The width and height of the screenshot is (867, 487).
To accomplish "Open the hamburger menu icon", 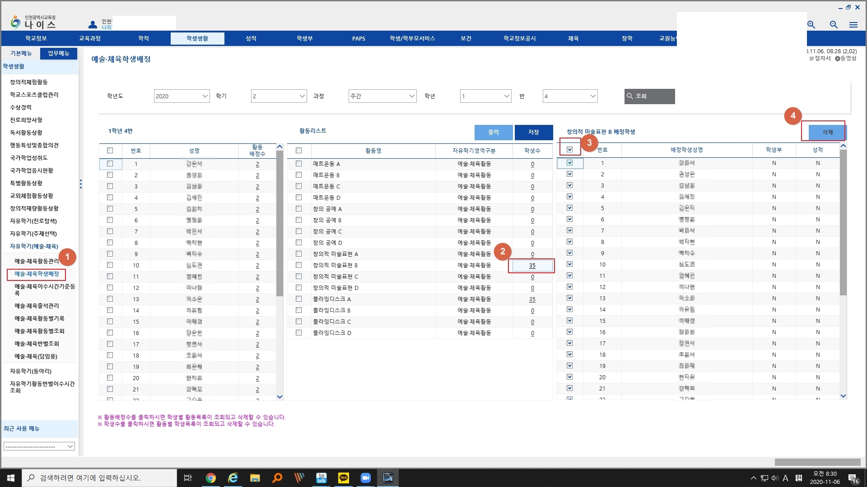I will 853,25.
